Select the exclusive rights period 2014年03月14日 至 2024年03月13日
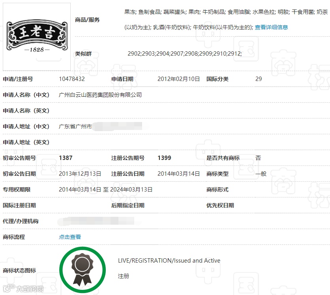 point(106,190)
